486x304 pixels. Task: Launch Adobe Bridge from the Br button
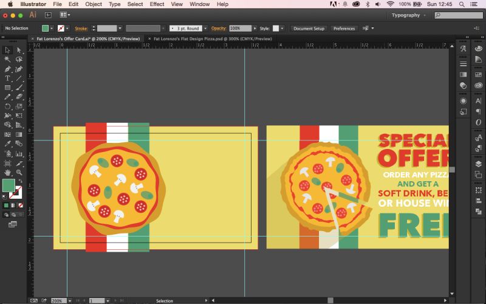tap(48, 15)
